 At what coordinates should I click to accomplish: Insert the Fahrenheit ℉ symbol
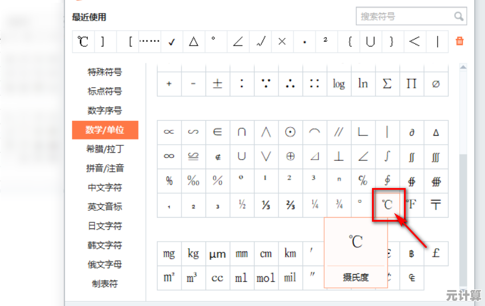coord(411,205)
